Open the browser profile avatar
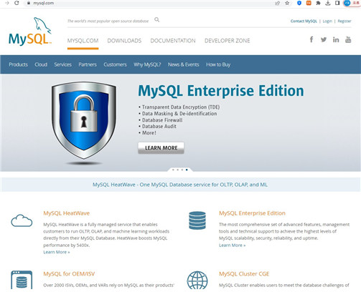 coord(347,3)
